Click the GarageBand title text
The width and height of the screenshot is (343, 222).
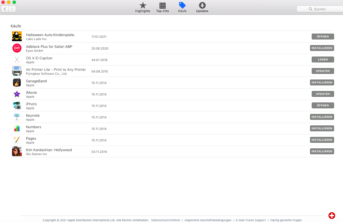[x=36, y=81]
